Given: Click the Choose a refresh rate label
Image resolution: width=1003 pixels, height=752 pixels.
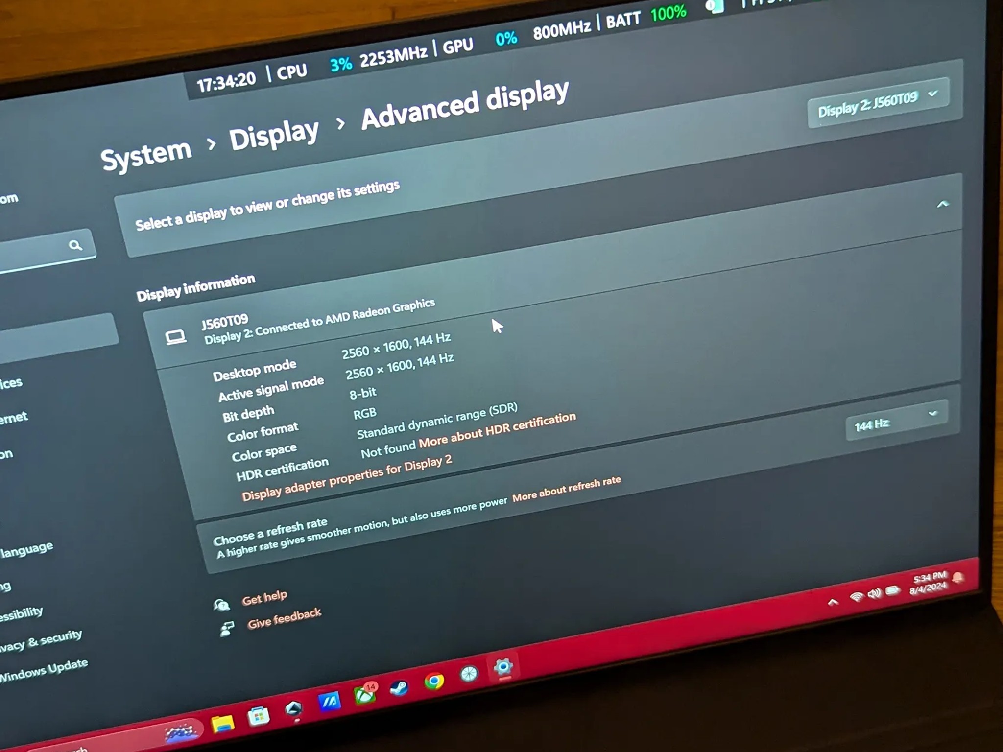Looking at the screenshot, I should [x=270, y=531].
